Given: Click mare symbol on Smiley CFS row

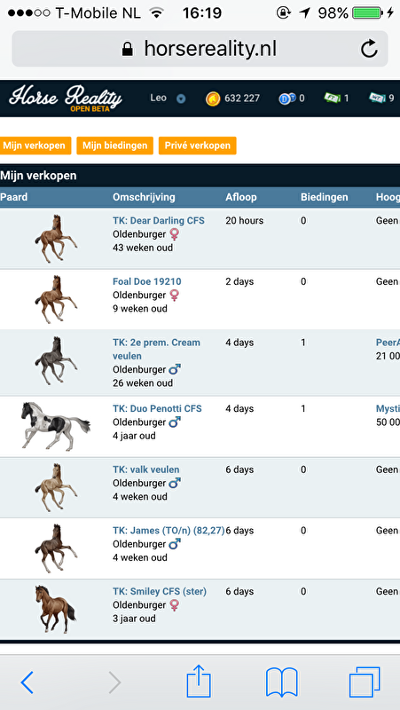Looking at the screenshot, I should tap(174, 605).
